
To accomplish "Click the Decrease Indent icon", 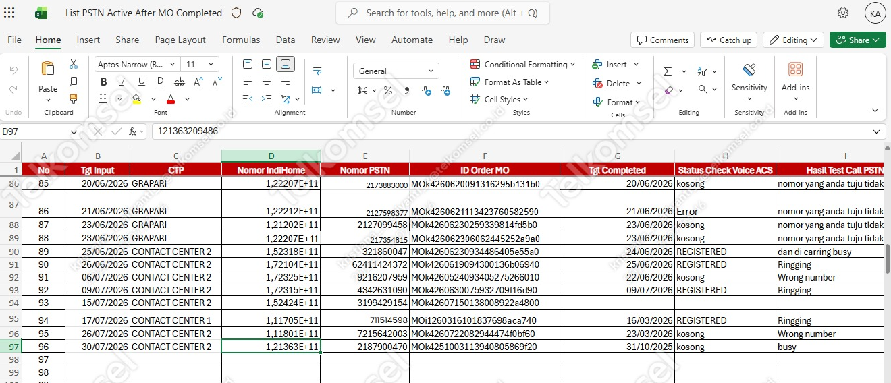I will click(248, 99).
